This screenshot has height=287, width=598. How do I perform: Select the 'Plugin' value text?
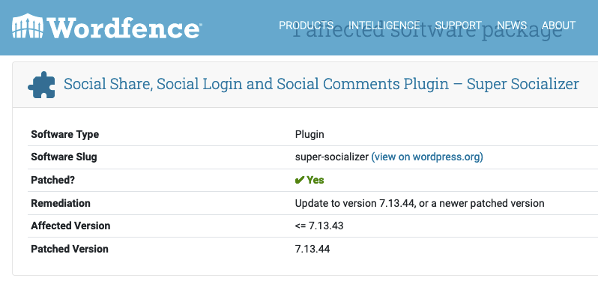pyautogui.click(x=309, y=135)
